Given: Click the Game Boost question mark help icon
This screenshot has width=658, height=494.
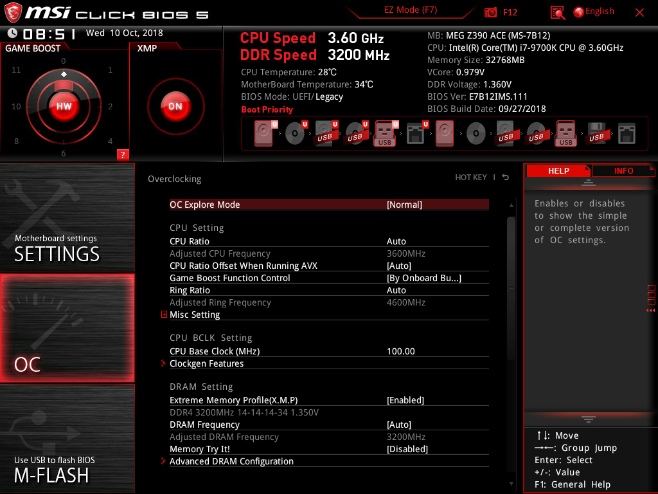Looking at the screenshot, I should pos(123,154).
